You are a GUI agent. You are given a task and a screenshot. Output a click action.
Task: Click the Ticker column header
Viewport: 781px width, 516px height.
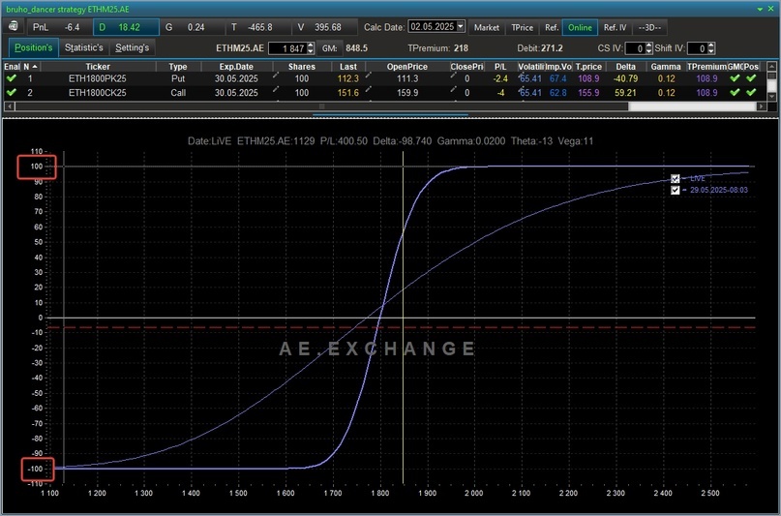pyautogui.click(x=98, y=66)
